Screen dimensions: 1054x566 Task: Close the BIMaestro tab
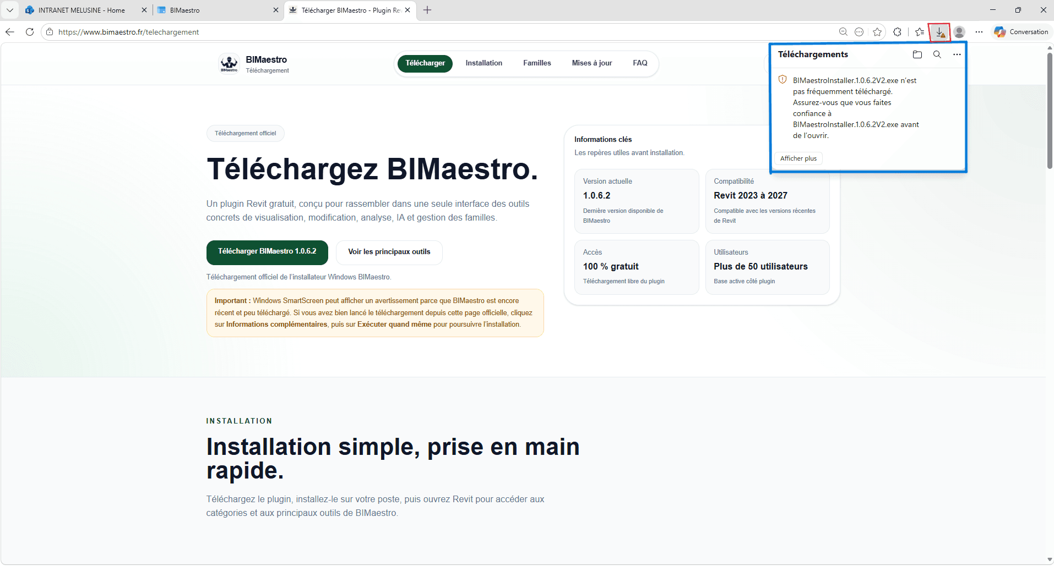[x=276, y=10]
